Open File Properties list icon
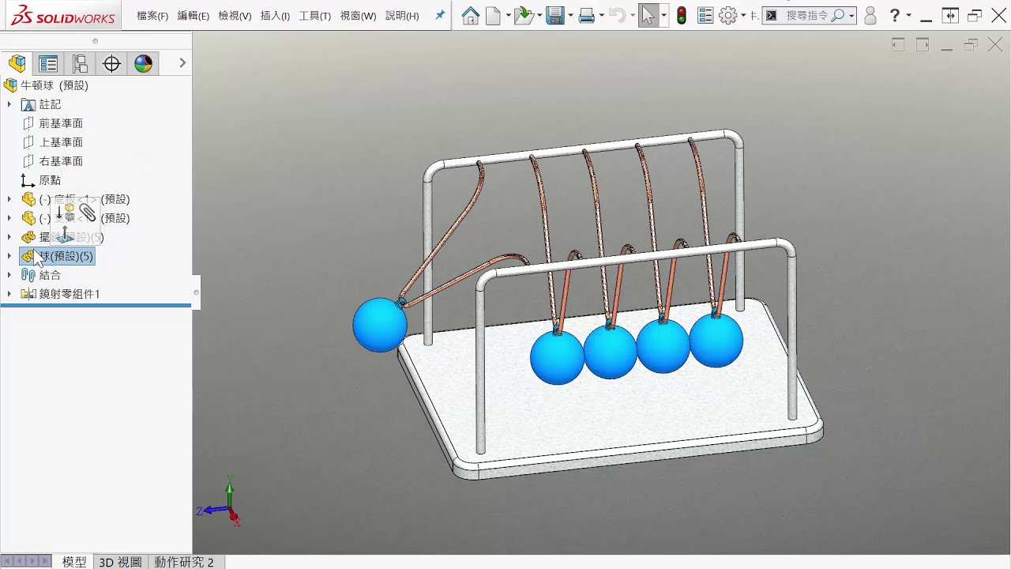Viewport: 1011px width, 569px height. pyautogui.click(x=705, y=16)
